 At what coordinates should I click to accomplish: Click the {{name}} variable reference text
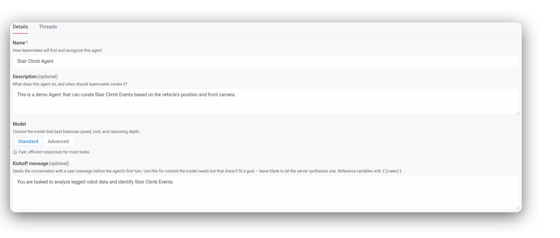(x=392, y=171)
